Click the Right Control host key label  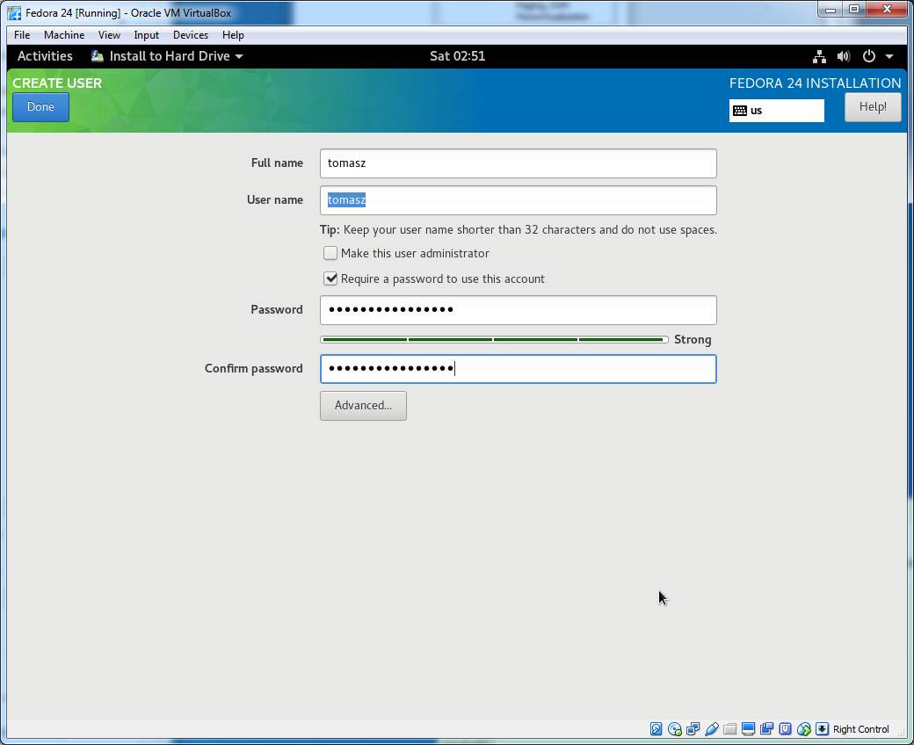(x=861, y=729)
